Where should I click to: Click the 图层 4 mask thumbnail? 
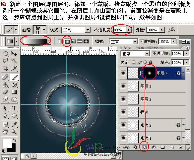pos(149,73)
